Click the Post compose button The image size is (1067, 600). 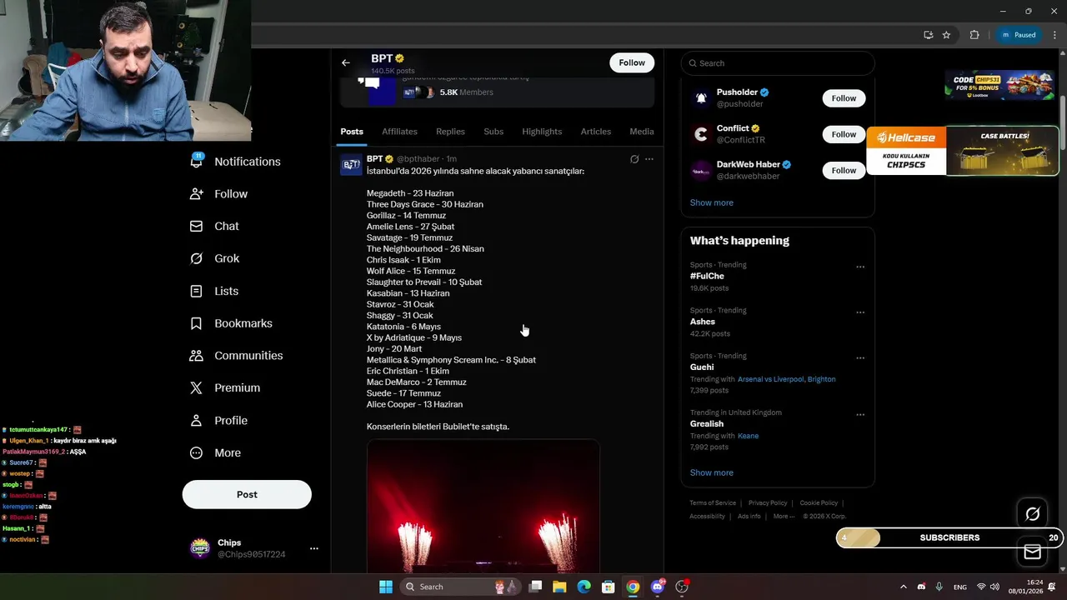click(247, 494)
